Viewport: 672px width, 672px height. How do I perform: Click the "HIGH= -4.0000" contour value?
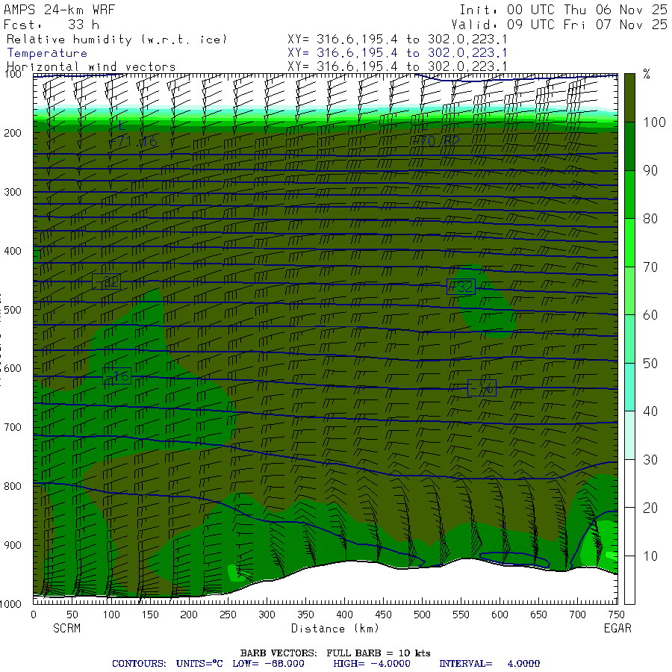(x=372, y=664)
